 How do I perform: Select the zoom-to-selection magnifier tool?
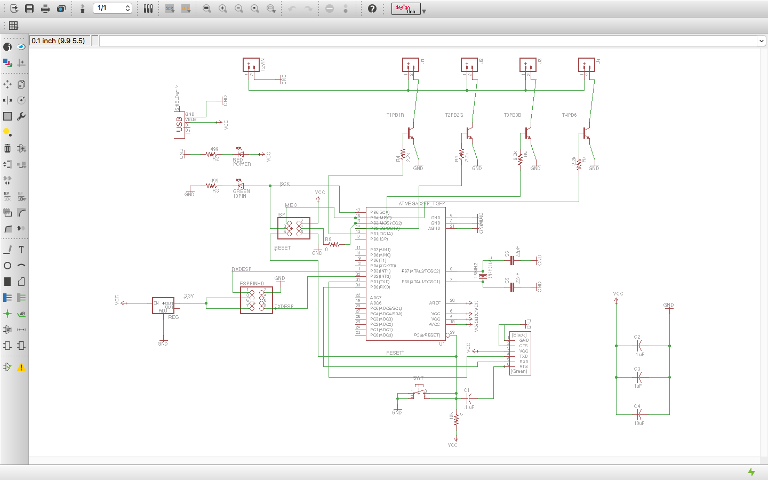pos(271,9)
